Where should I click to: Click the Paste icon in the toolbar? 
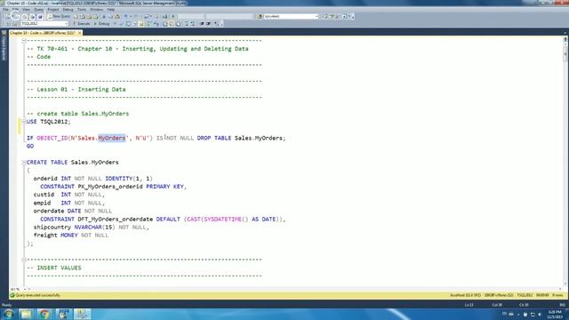tap(117, 16)
